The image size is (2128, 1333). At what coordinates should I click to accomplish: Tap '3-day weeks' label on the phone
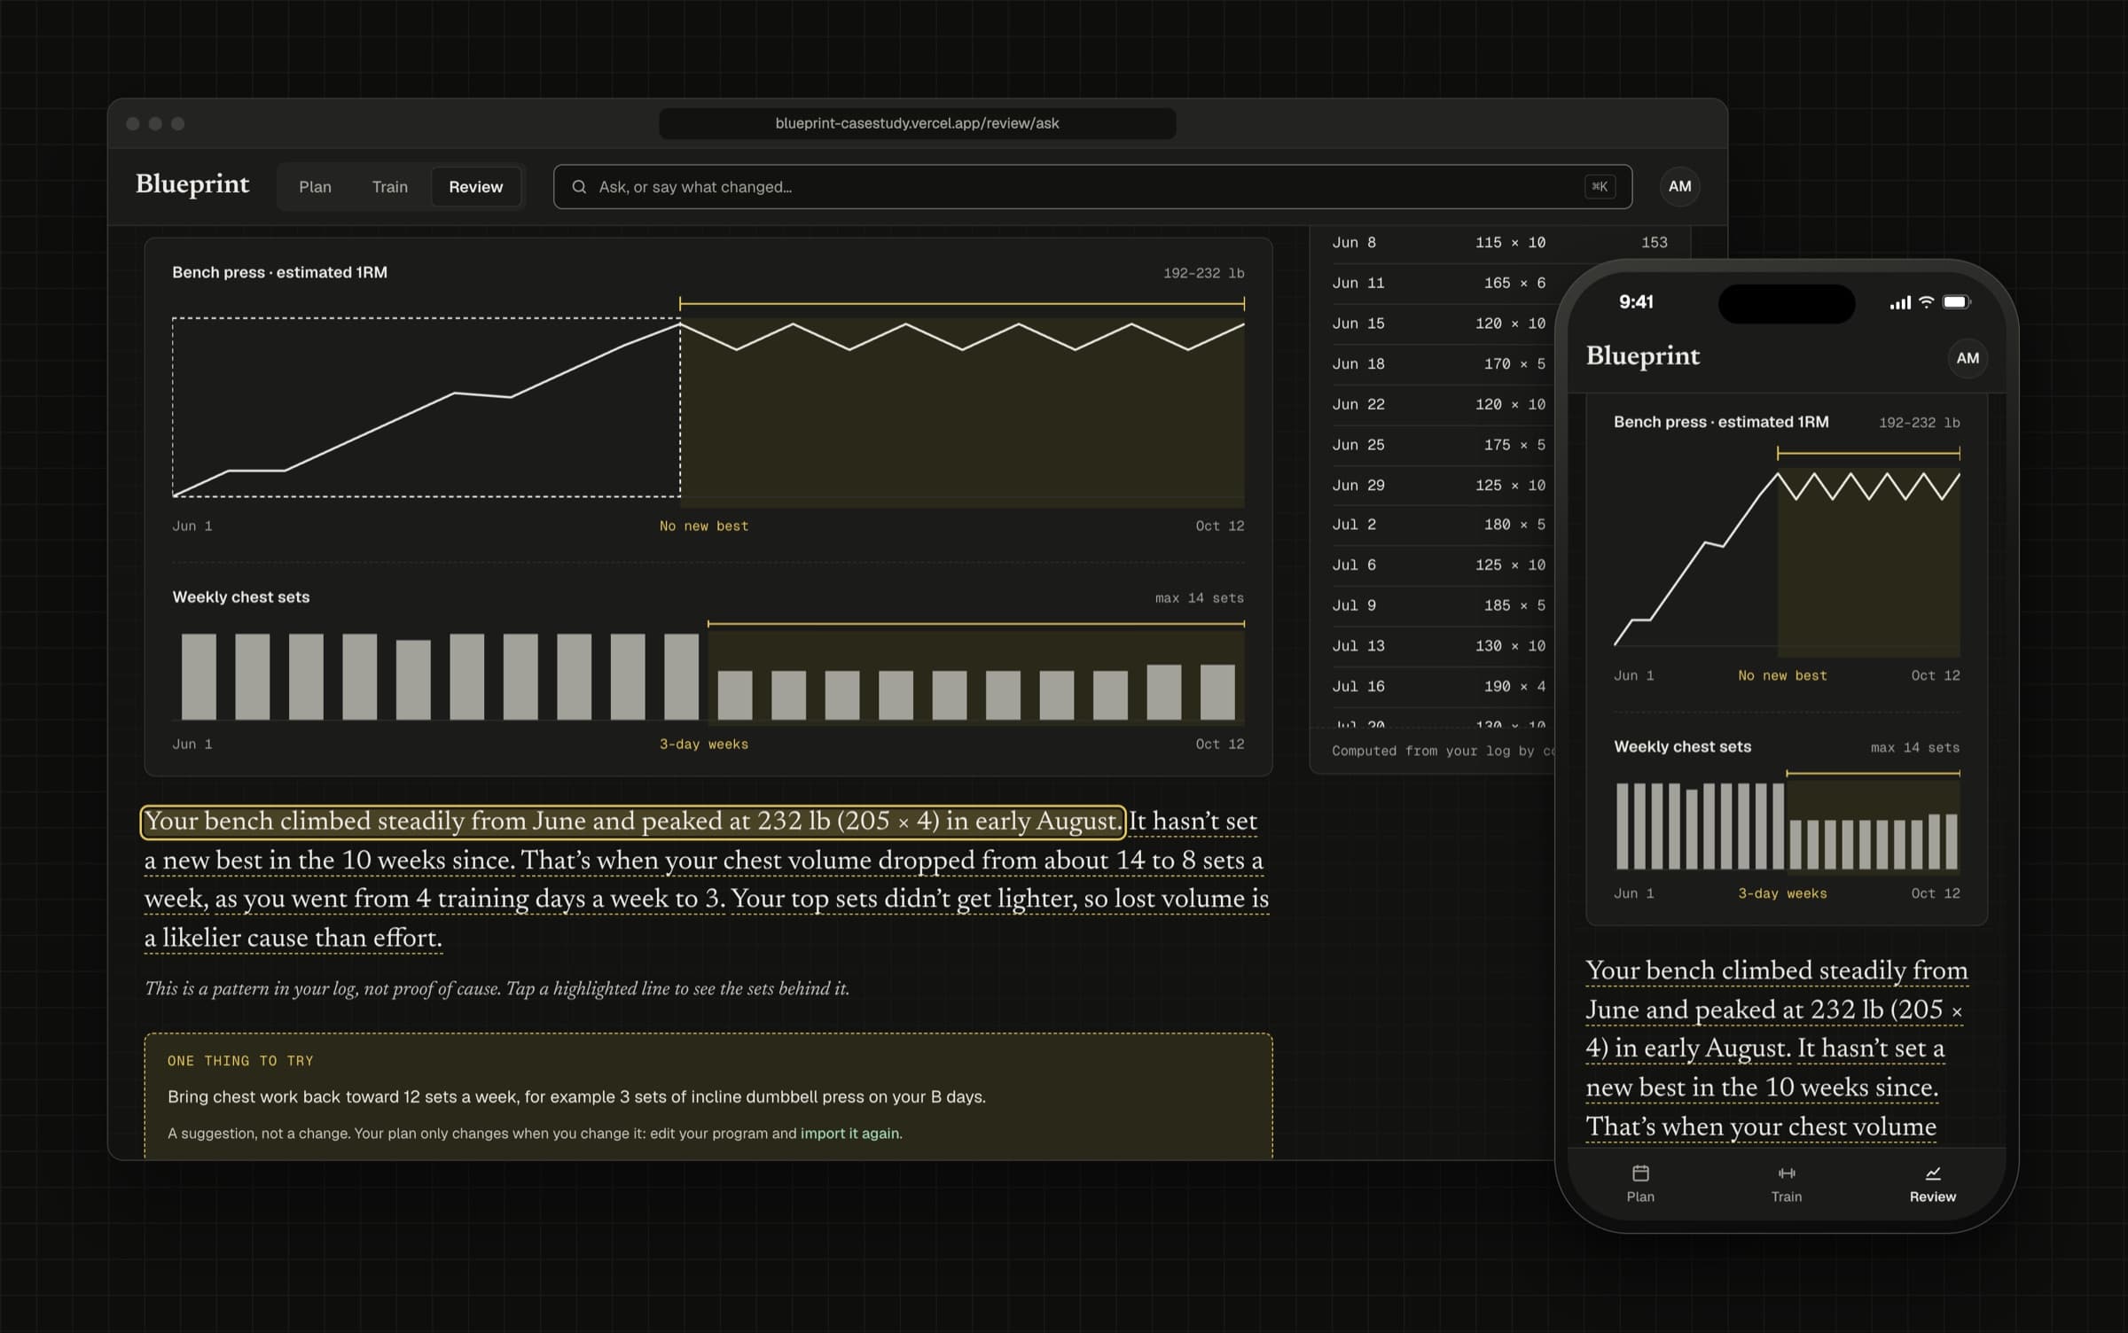click(1782, 893)
